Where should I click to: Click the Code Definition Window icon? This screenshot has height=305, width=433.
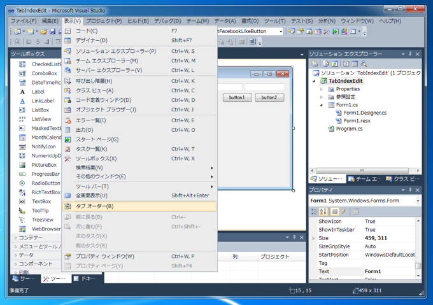click(x=67, y=100)
